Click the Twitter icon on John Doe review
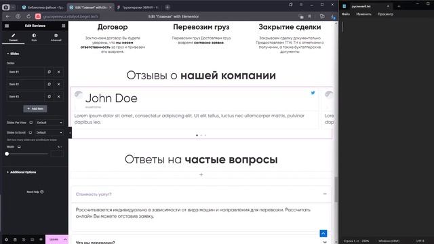Viewport: 434px width, 244px height. (x=313, y=93)
